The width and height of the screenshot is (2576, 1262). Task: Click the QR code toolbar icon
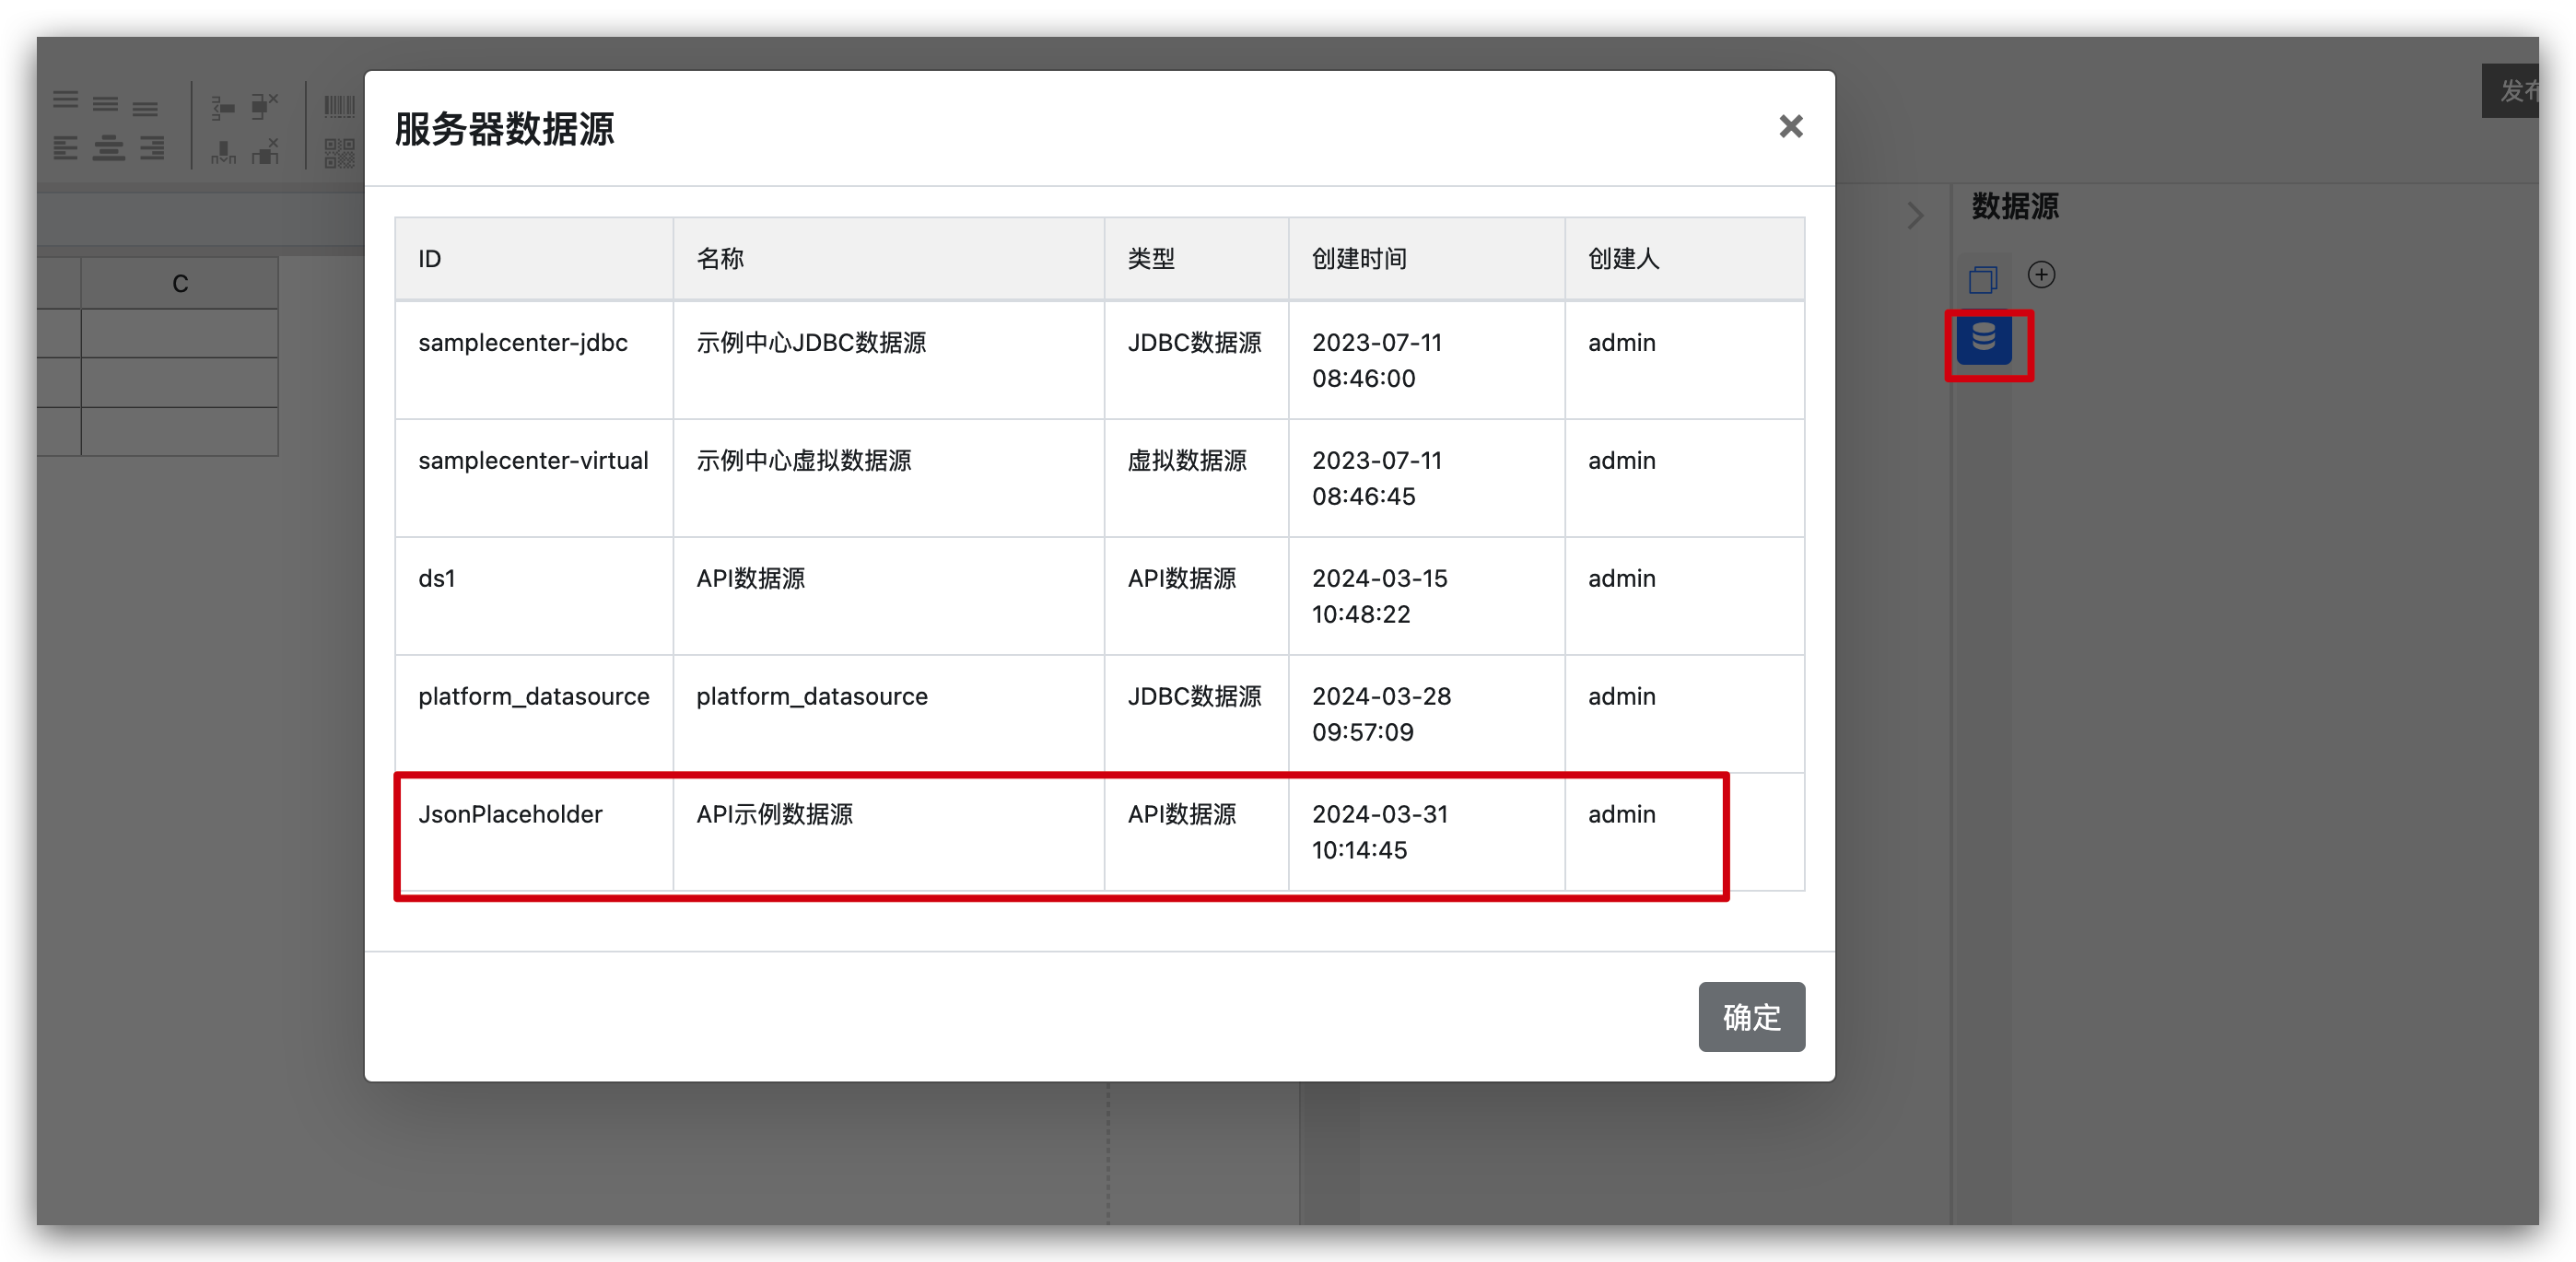pos(340,152)
